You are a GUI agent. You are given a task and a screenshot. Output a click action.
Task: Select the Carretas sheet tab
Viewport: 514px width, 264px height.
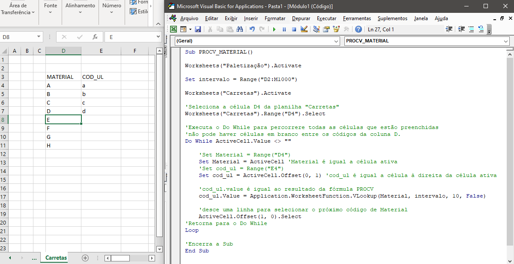click(x=56, y=258)
